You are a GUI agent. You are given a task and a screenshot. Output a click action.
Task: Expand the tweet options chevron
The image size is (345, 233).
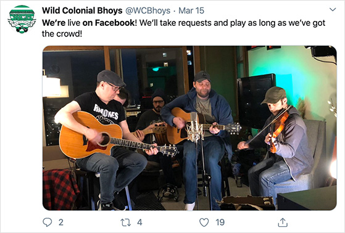pyautogui.click(x=333, y=9)
